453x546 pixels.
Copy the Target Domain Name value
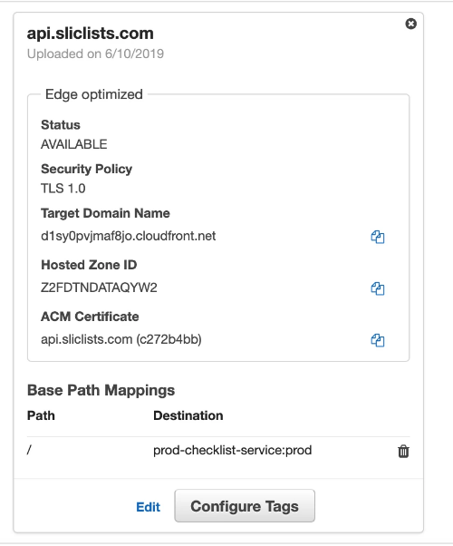378,237
